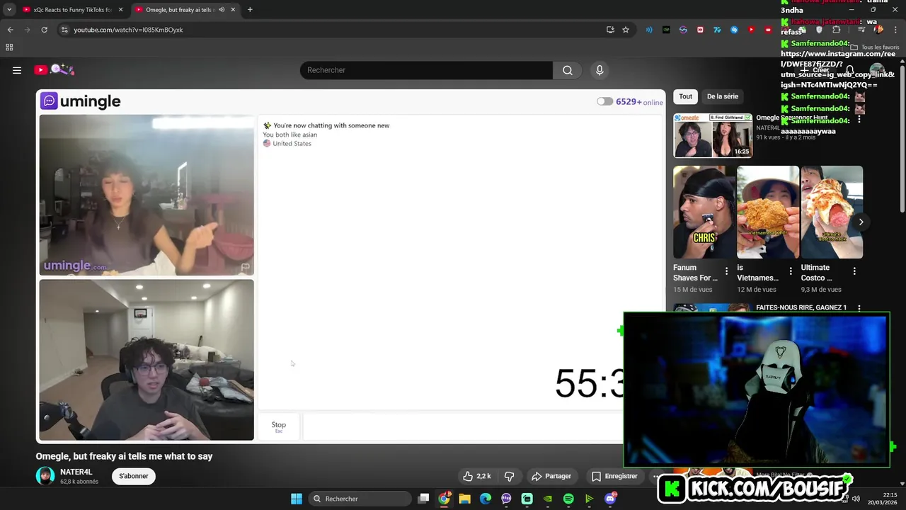906x510 pixels.
Task: Expand the tab search dropdown arrow
Action: pos(9,10)
